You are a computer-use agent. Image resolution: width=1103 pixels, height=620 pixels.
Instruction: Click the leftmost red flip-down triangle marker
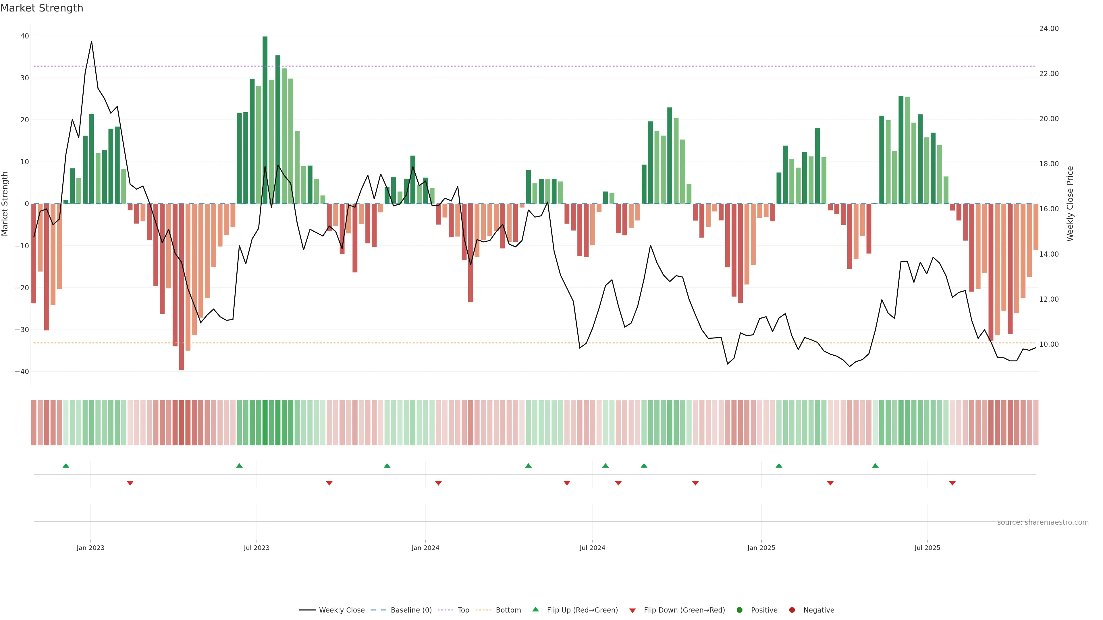[130, 483]
